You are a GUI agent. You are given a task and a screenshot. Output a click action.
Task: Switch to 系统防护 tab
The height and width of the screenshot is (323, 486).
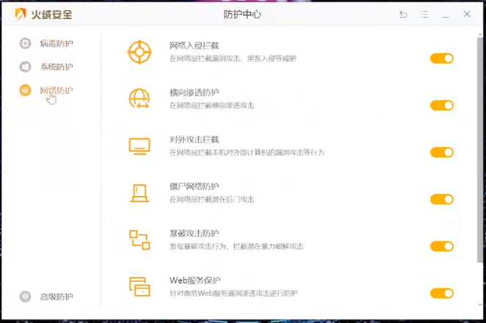57,67
